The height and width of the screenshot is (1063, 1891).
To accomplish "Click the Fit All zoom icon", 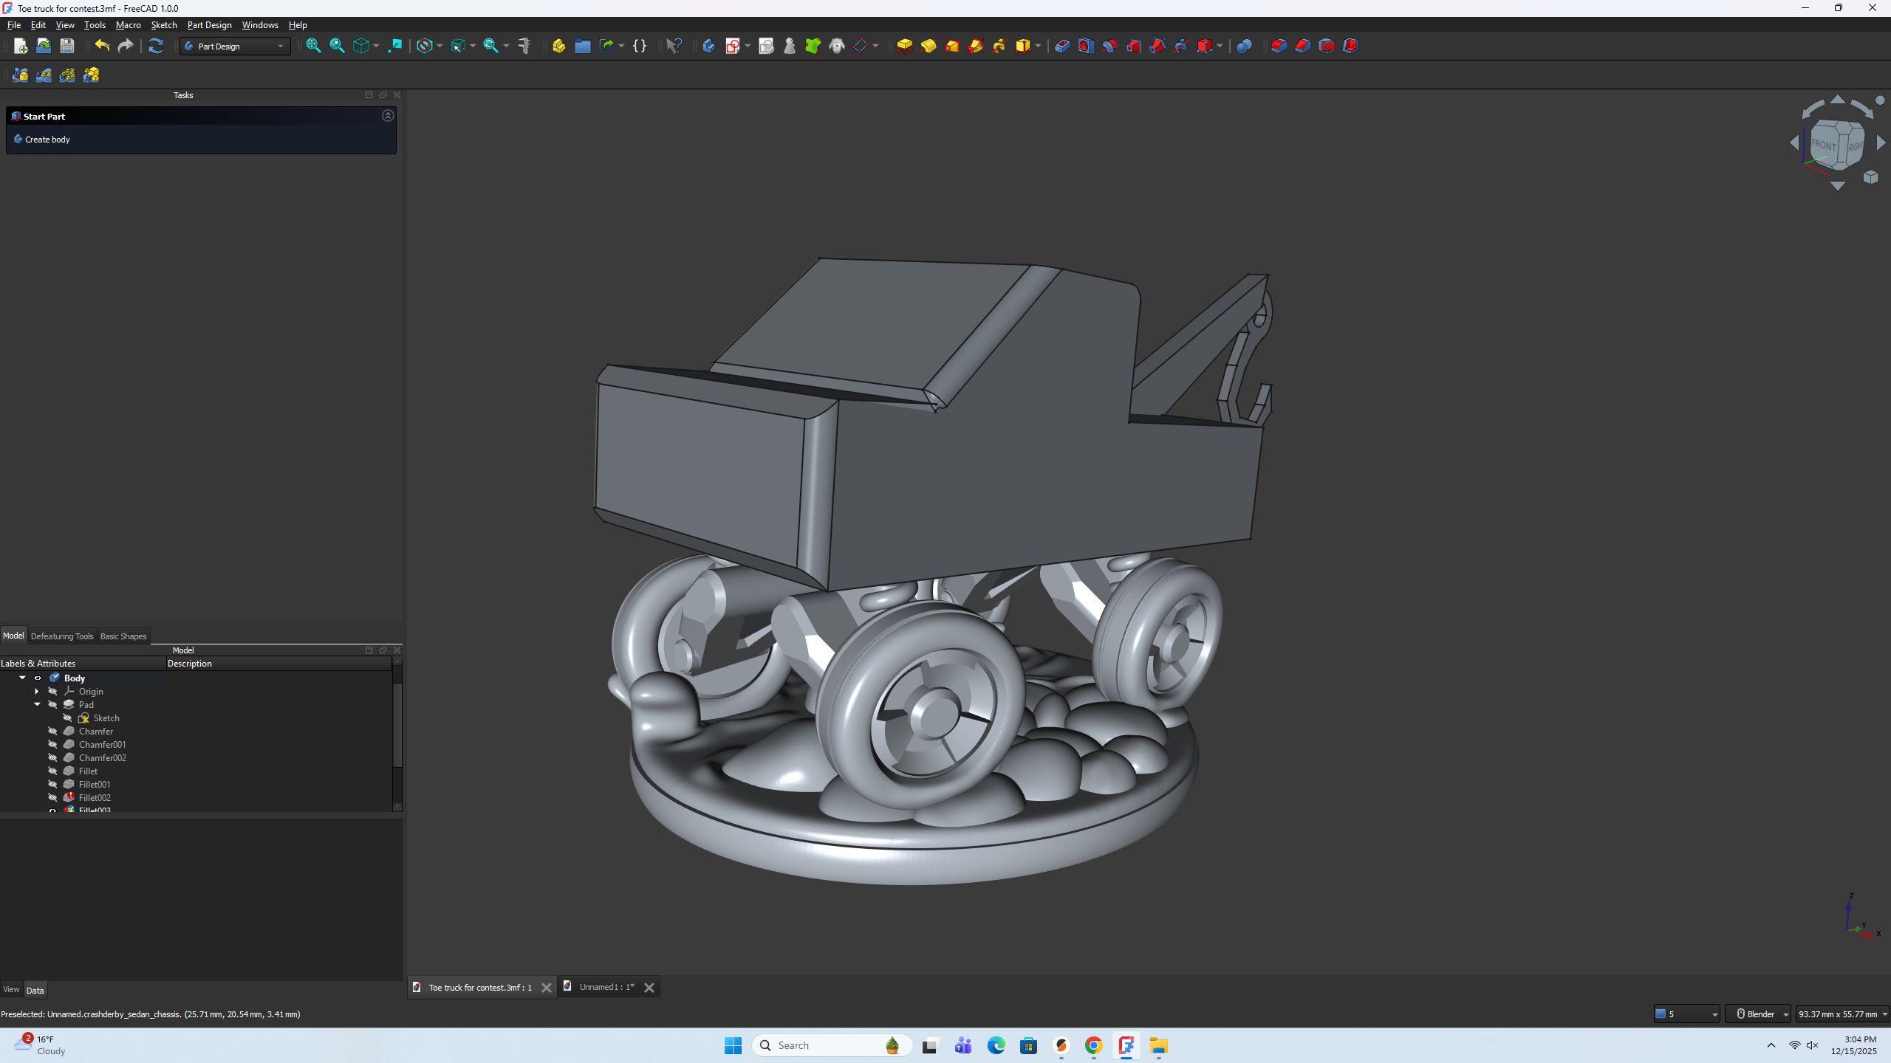I will coord(313,46).
